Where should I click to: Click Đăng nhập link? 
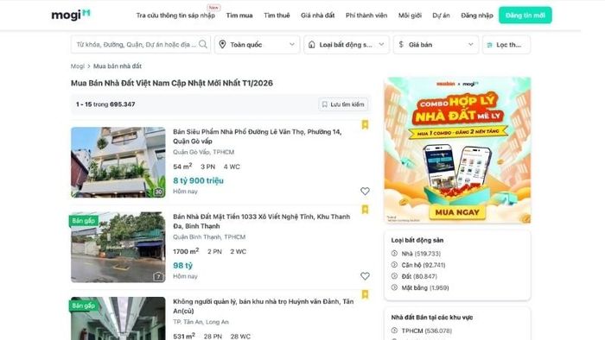[477, 16]
